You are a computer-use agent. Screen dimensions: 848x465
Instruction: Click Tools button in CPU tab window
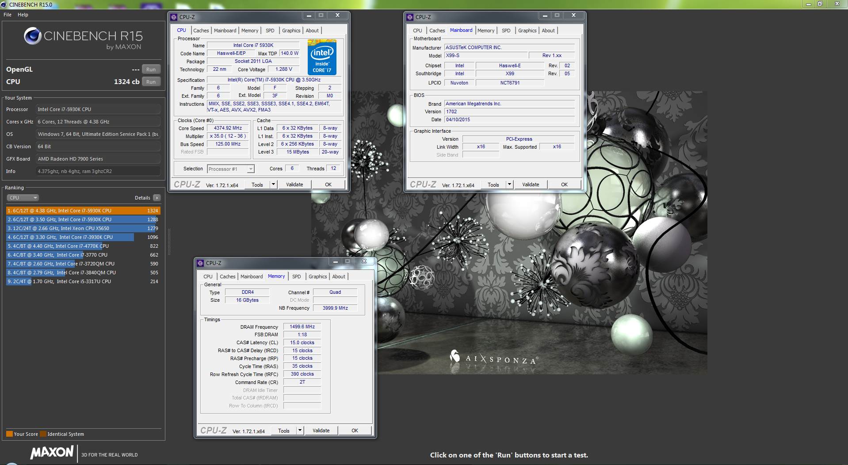(257, 185)
